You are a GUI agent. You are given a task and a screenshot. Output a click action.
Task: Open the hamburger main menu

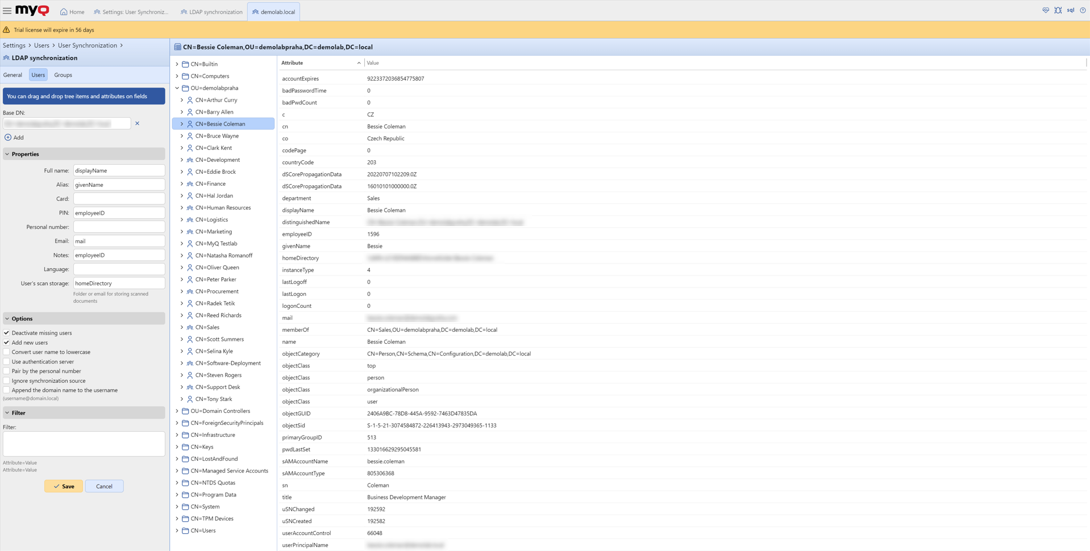click(7, 11)
